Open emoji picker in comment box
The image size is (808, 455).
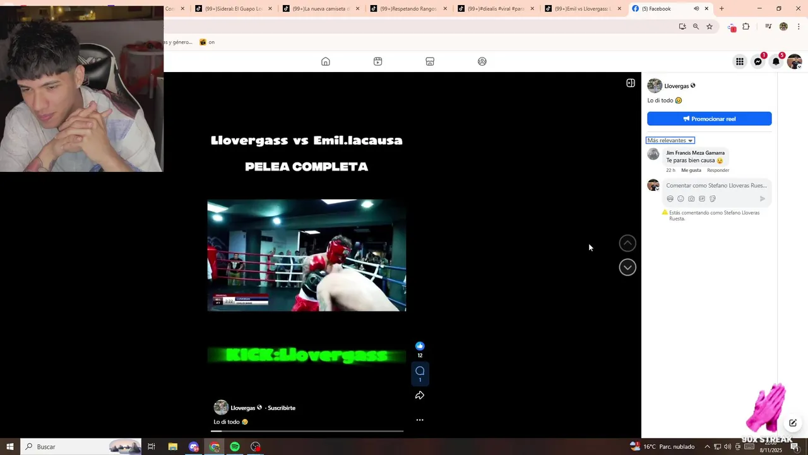pos(680,198)
